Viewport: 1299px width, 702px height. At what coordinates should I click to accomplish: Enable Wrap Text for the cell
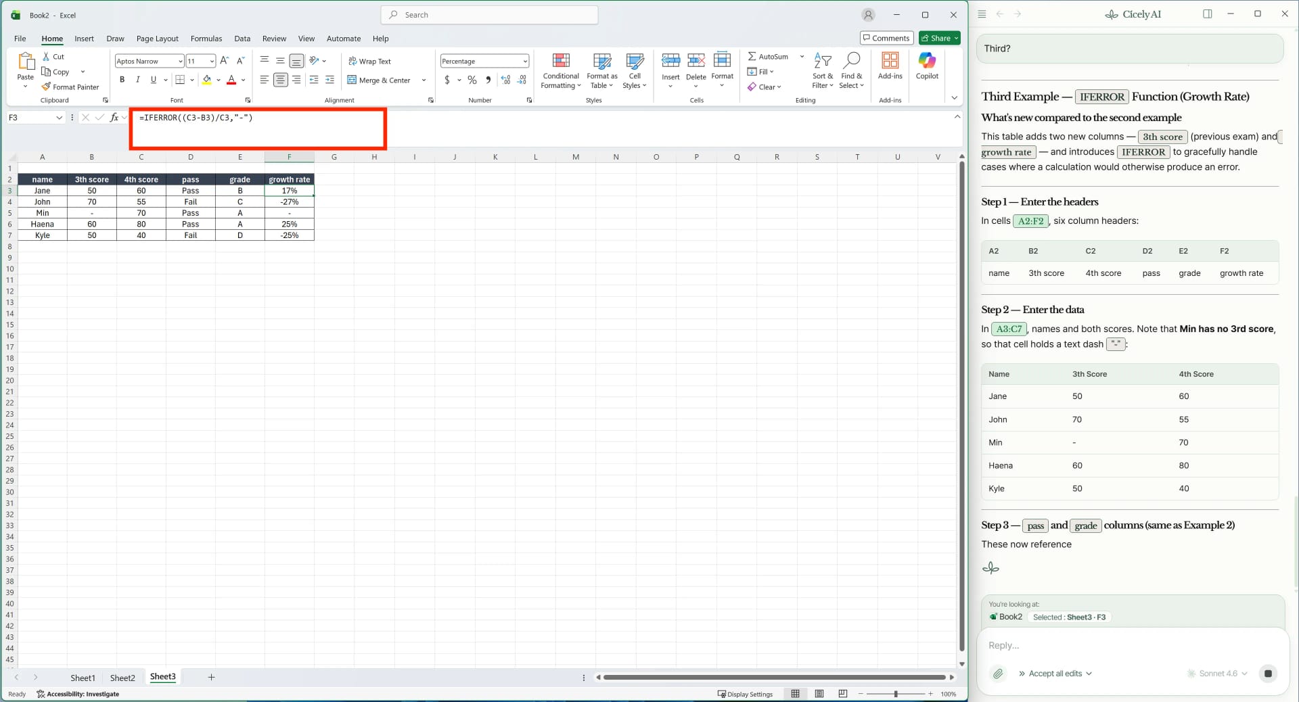[370, 61]
